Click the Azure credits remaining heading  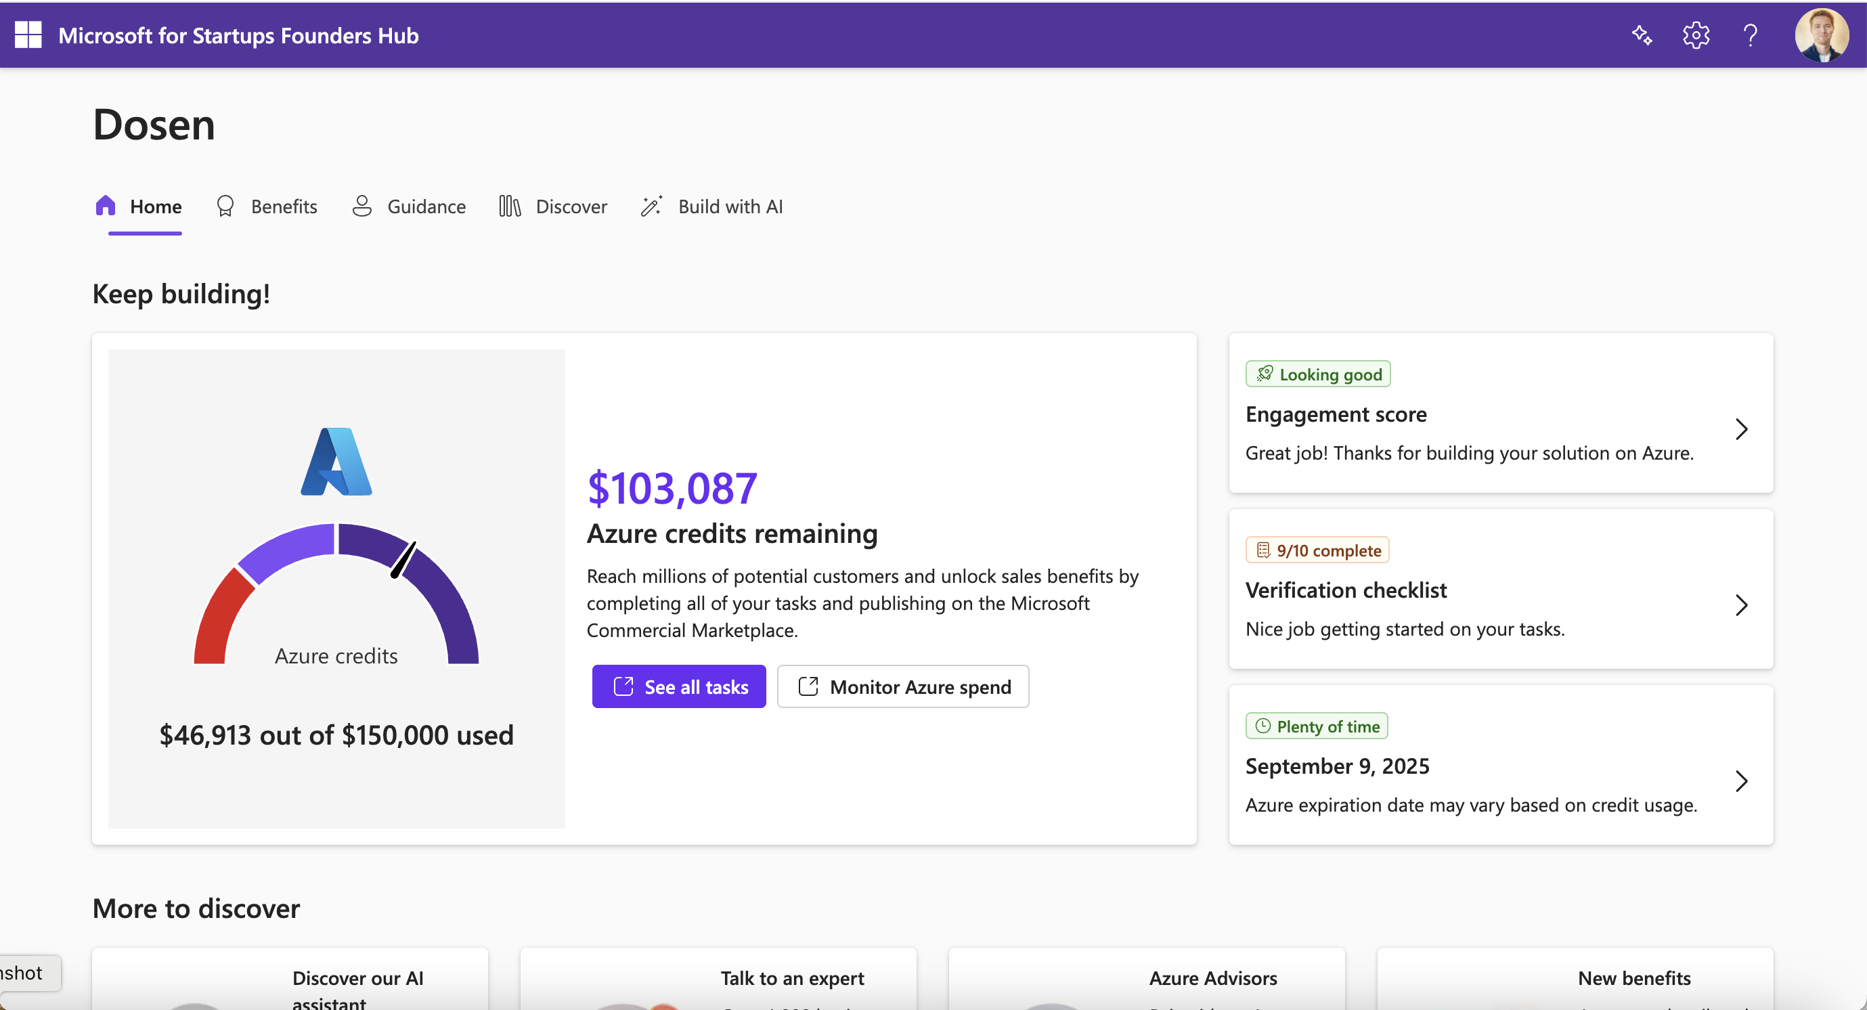click(732, 534)
